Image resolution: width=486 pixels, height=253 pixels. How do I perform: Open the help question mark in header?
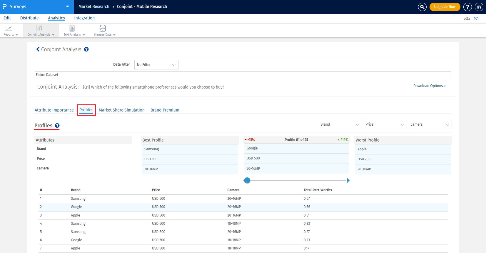point(467,7)
